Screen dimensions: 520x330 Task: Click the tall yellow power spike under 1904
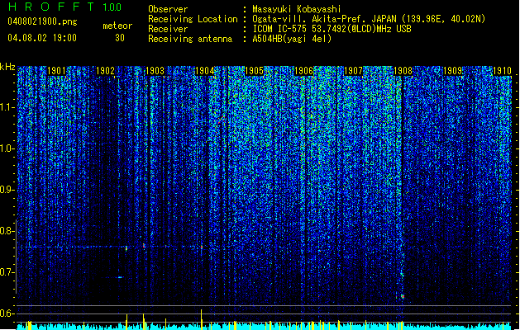(x=201, y=319)
